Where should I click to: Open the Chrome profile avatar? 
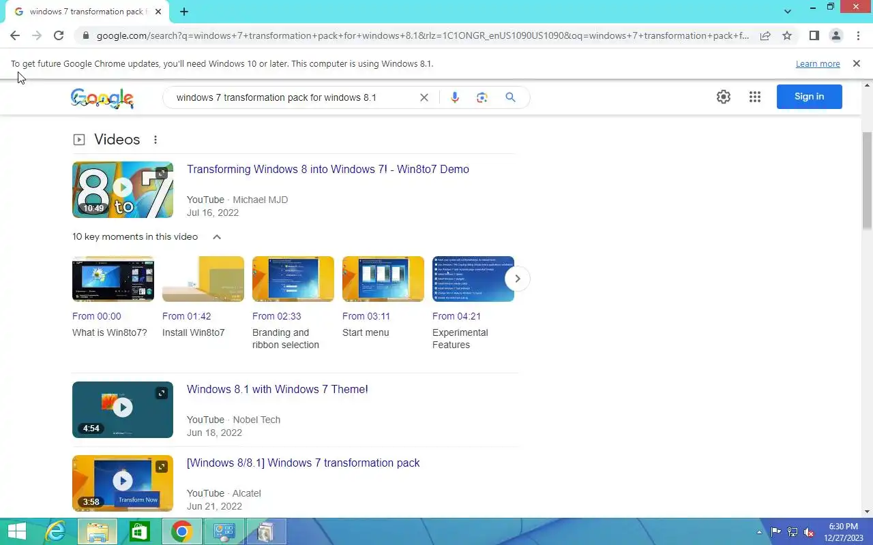tap(835, 35)
